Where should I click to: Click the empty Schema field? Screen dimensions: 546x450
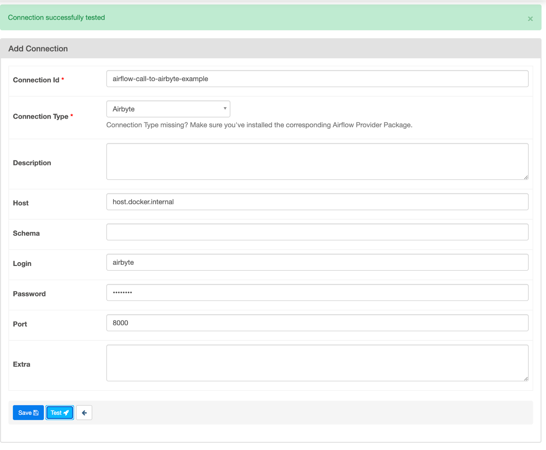click(x=317, y=231)
